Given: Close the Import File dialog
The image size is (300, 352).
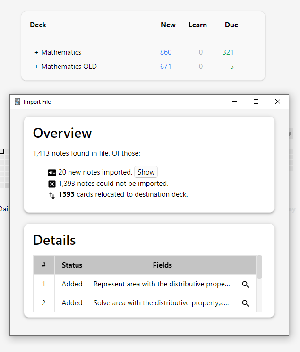Looking at the screenshot, I should coord(278,101).
